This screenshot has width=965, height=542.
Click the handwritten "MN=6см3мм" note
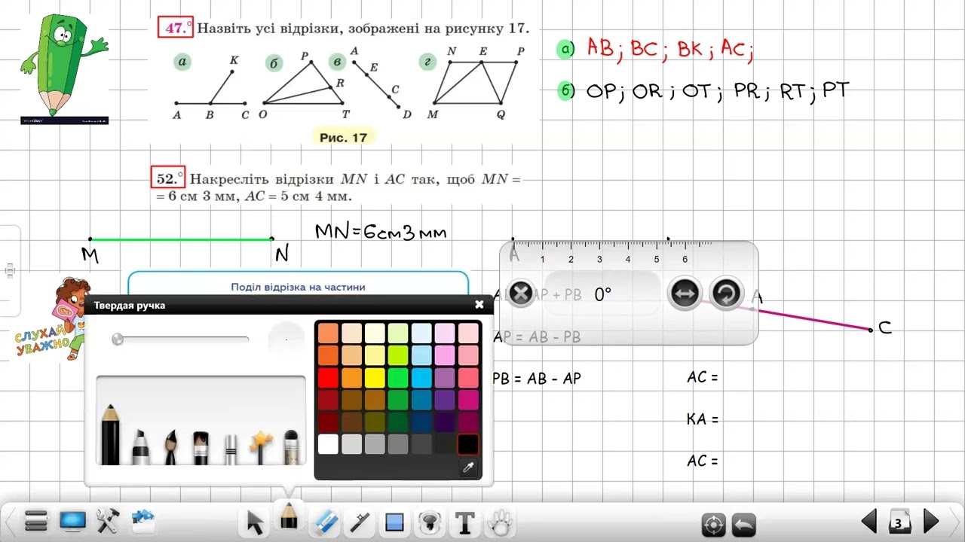(x=381, y=231)
